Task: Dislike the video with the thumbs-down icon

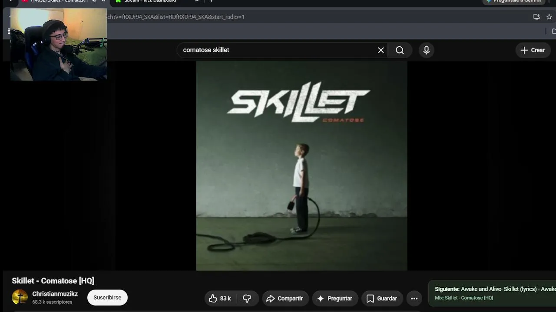Action: coord(247,298)
